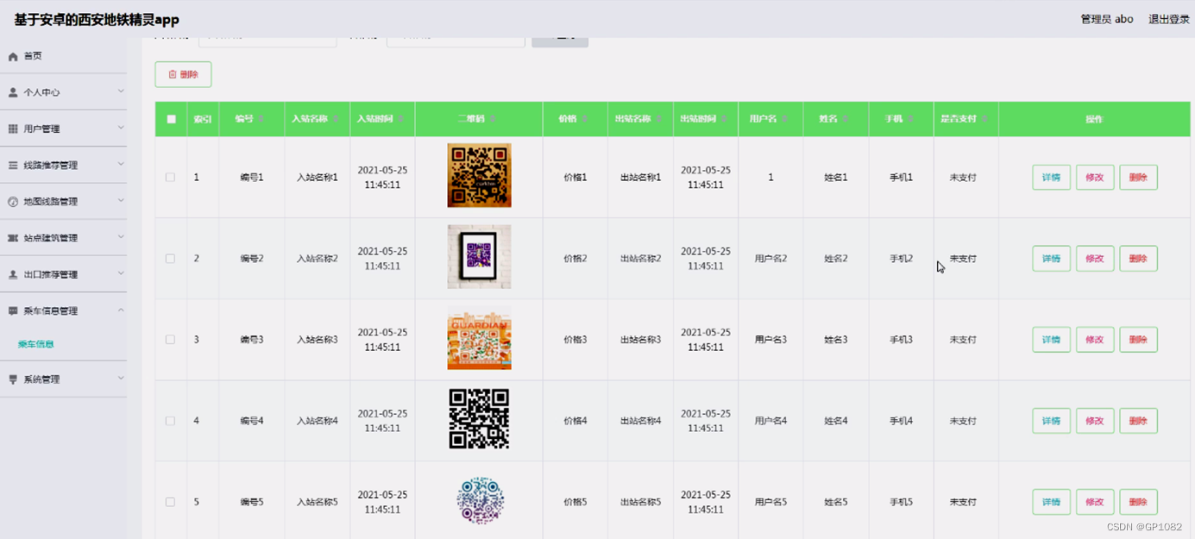The height and width of the screenshot is (539, 1195).
Task: Click the chat icon beside 乘车信息管理
Action: [13, 310]
